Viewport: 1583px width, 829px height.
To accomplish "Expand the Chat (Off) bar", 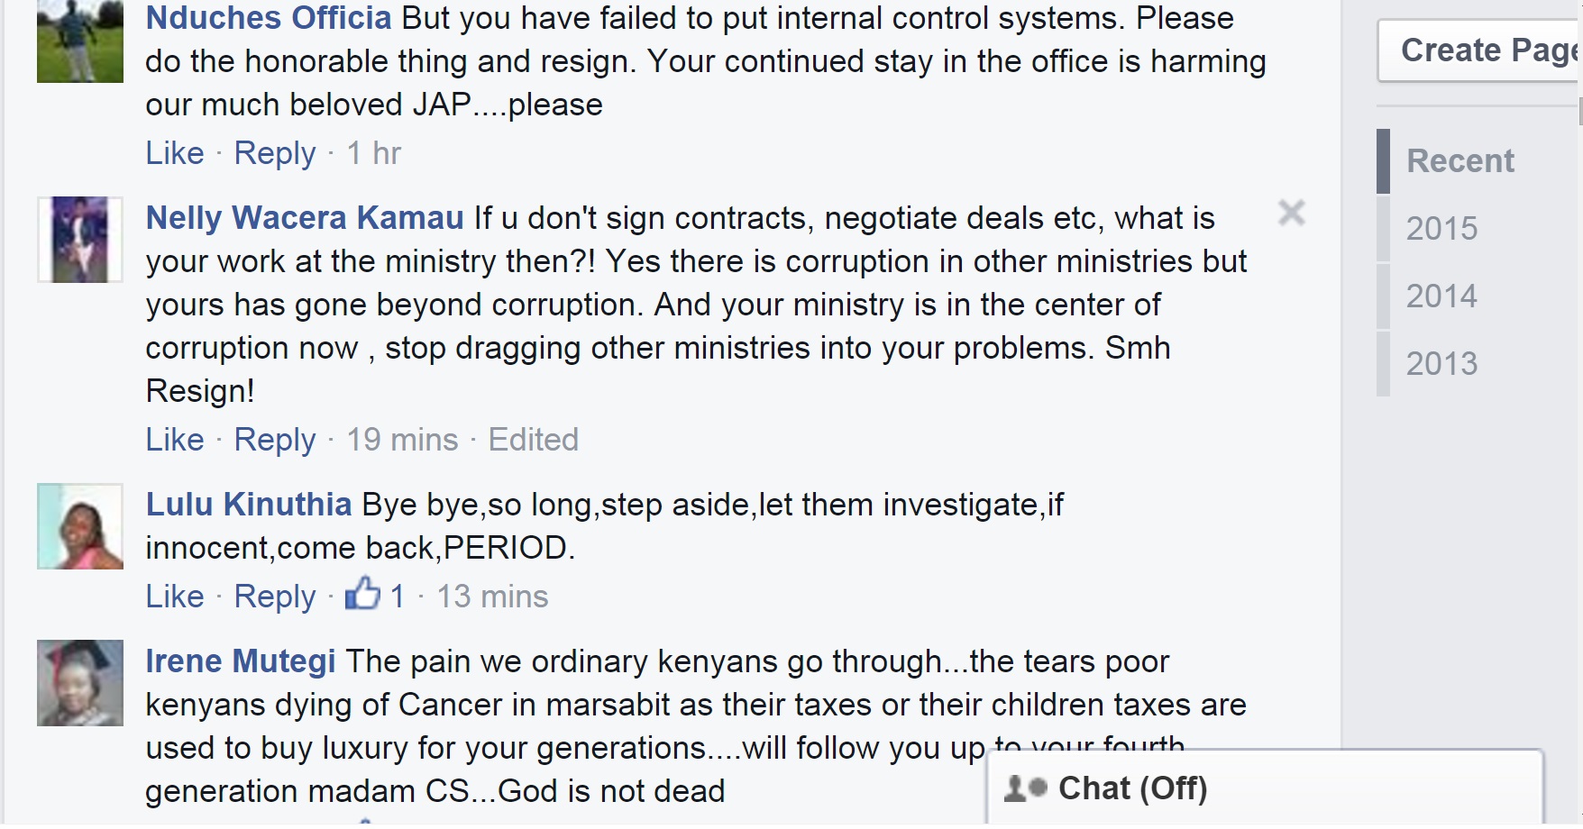I will pyautogui.click(x=1262, y=788).
